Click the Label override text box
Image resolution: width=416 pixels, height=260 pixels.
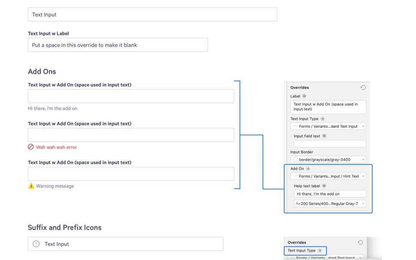(x=328, y=107)
